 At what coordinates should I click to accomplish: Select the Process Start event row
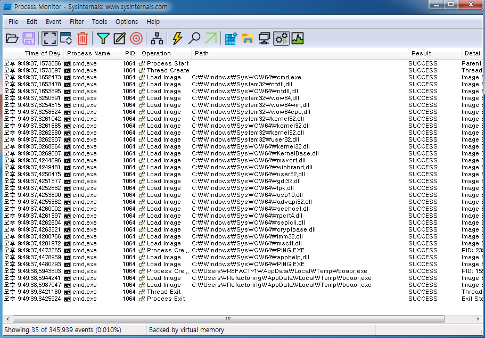[243, 63]
